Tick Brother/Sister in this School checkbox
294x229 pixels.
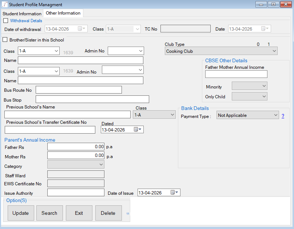[x=5, y=40]
